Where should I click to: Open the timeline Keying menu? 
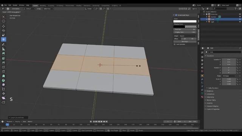pos(18,122)
